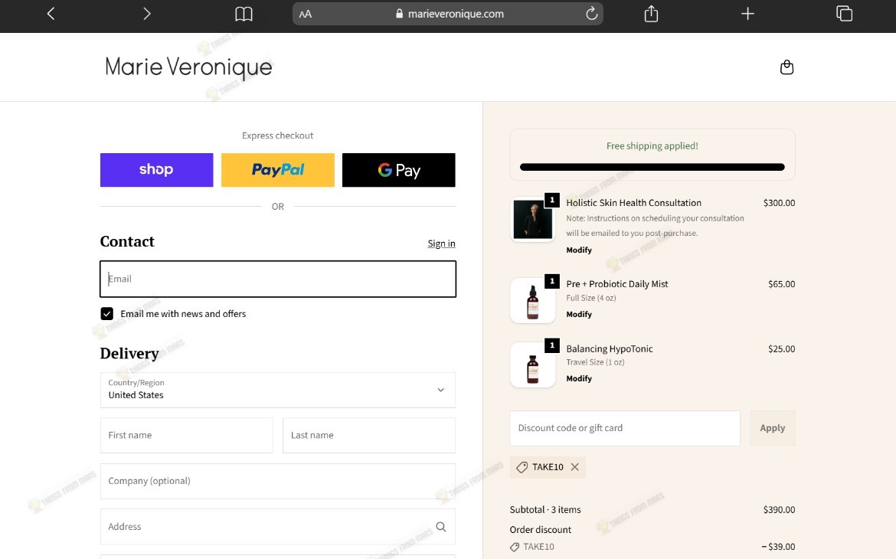Screen dimensions: 896x559
Task: Modify the Holistic Skin Health Consultation item
Action: click(x=579, y=250)
